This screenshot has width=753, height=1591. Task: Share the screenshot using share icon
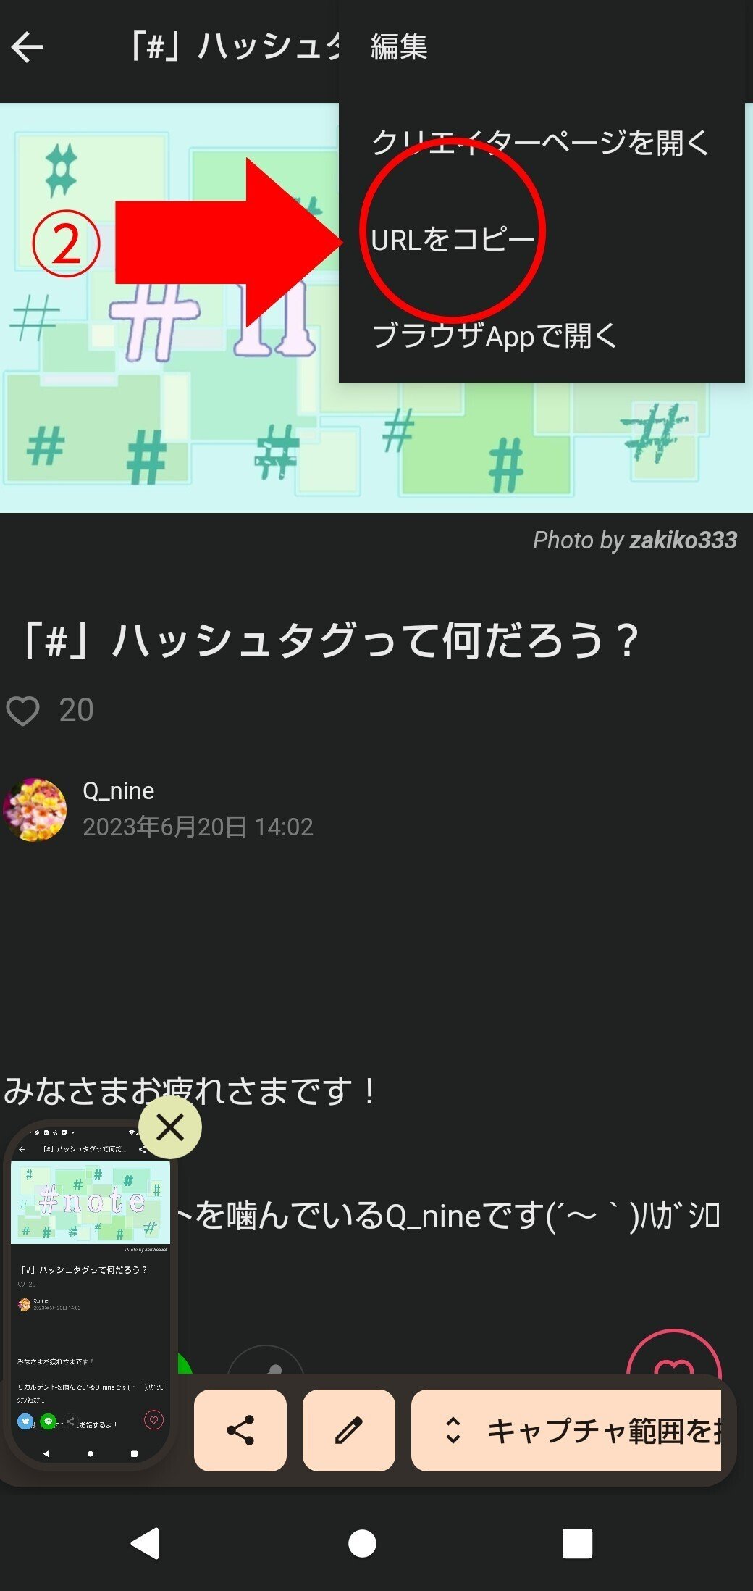coord(240,1430)
